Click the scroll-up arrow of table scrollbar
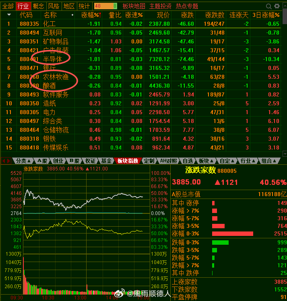287x301 pixels. [x=285, y=6]
